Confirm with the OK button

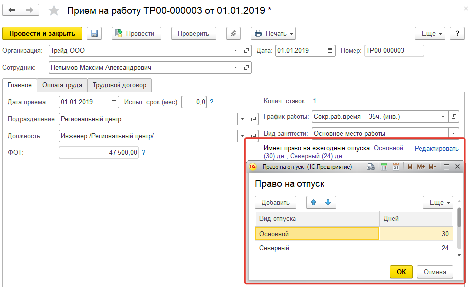tap(401, 272)
